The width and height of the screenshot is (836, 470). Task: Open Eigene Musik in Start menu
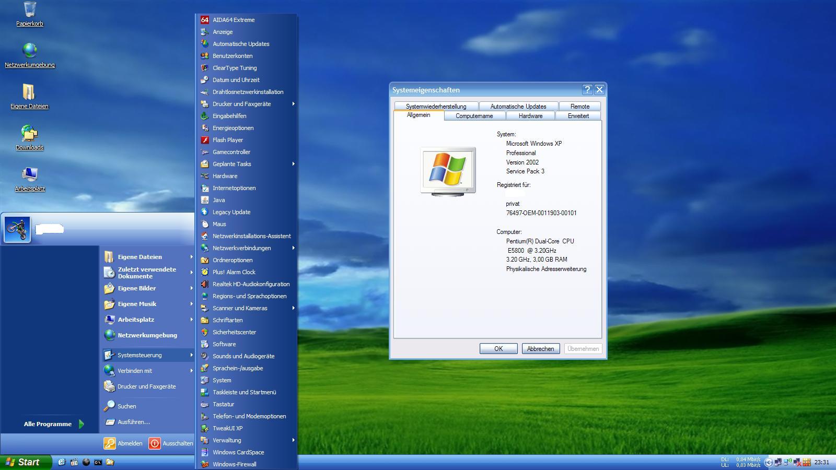point(148,304)
